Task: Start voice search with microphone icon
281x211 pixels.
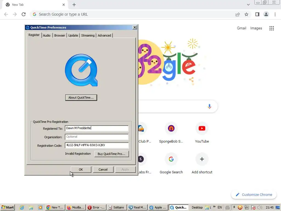Action: (209, 106)
